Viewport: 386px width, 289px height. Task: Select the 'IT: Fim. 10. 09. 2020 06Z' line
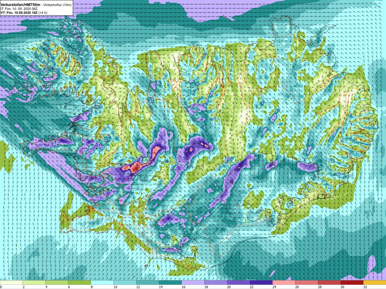coord(19,9)
